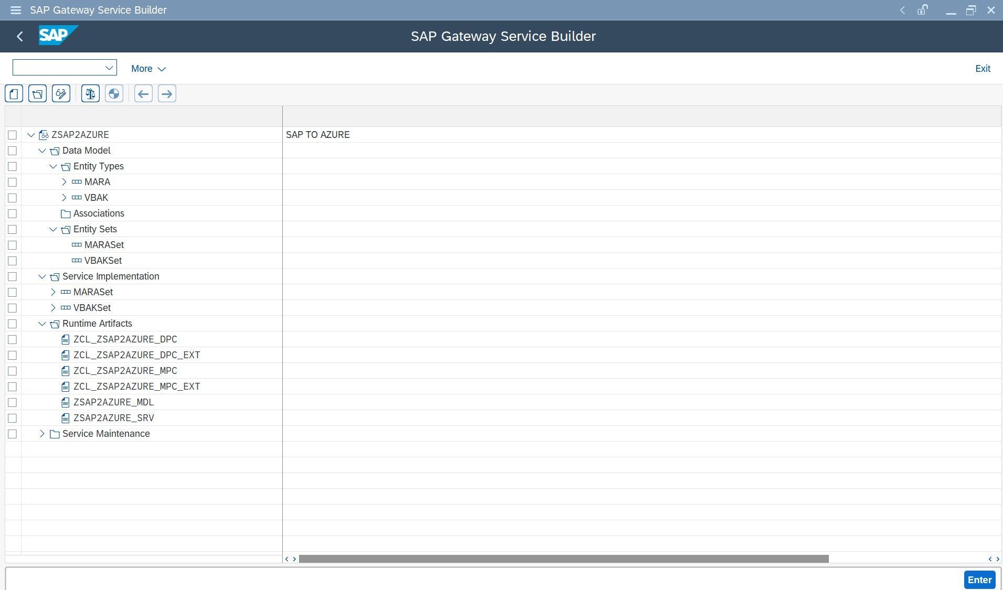Screen dimensions: 1003x590
Task: Click the lock session icon in title bar
Action: click(923, 10)
